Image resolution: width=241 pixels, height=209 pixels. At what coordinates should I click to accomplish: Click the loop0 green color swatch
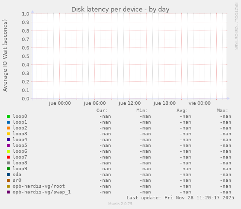[x=8, y=116]
